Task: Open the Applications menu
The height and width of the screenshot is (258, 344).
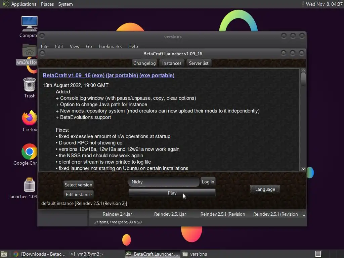Action: pos(24,4)
